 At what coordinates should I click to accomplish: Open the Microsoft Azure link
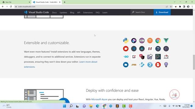point(99,99)
